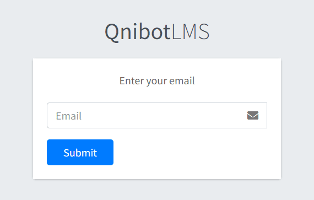This screenshot has height=200, width=314.
Task: Click the 'Submit' label on blue button
Action: pos(80,153)
